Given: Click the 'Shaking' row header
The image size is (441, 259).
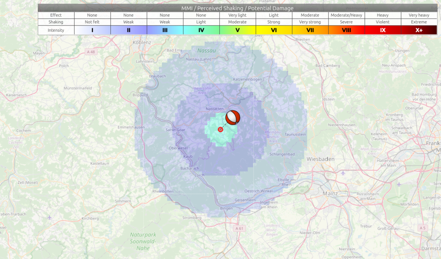Looking at the screenshot, I should click(56, 22).
